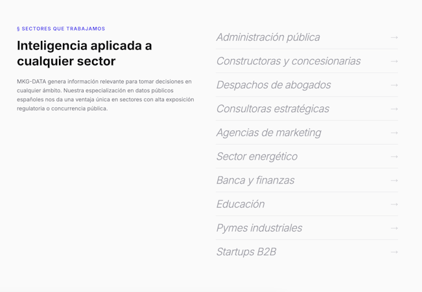The image size is (422, 292).
Task: Click arrow beside Consultoras estratégicas
Action: [394, 109]
